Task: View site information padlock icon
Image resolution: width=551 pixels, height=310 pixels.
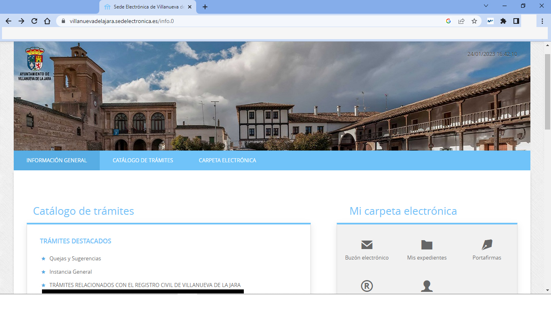Action: (63, 21)
